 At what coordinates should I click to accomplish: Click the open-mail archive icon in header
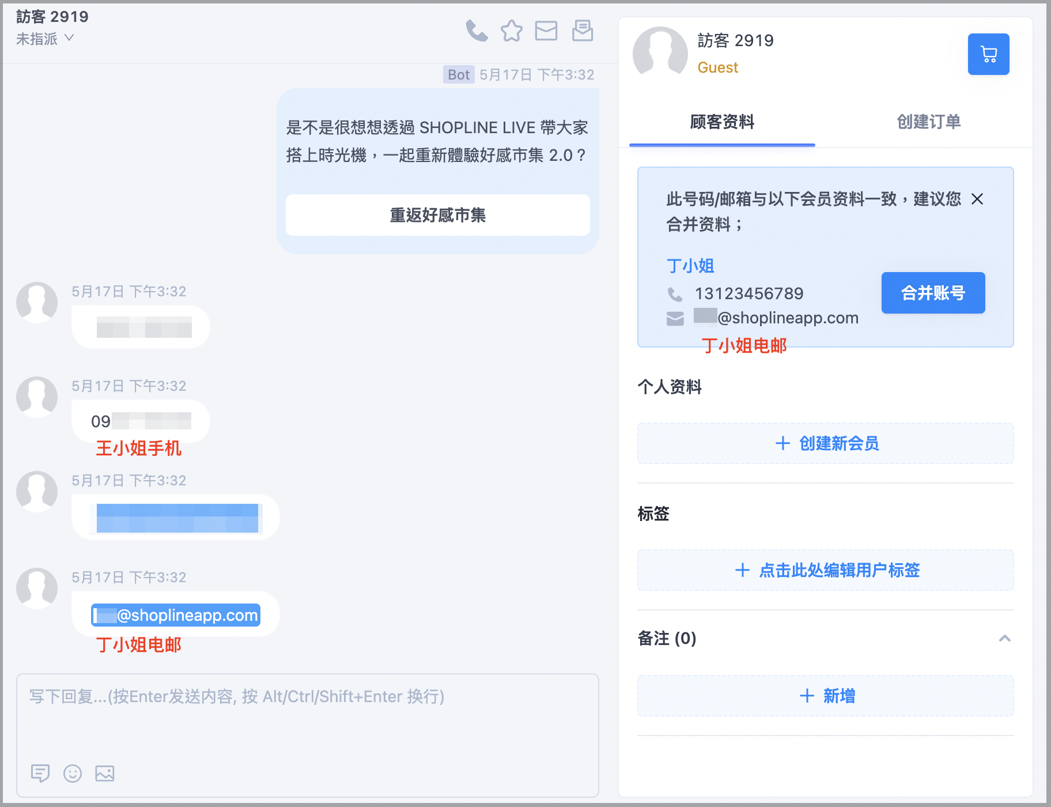(x=582, y=31)
